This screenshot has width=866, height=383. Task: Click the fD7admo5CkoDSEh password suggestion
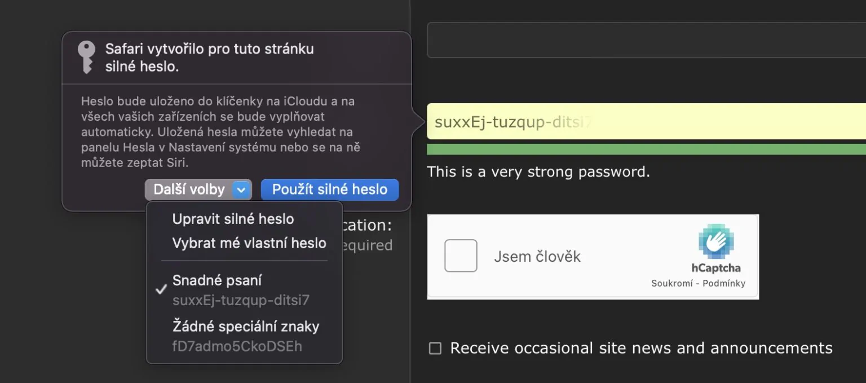pos(237,346)
